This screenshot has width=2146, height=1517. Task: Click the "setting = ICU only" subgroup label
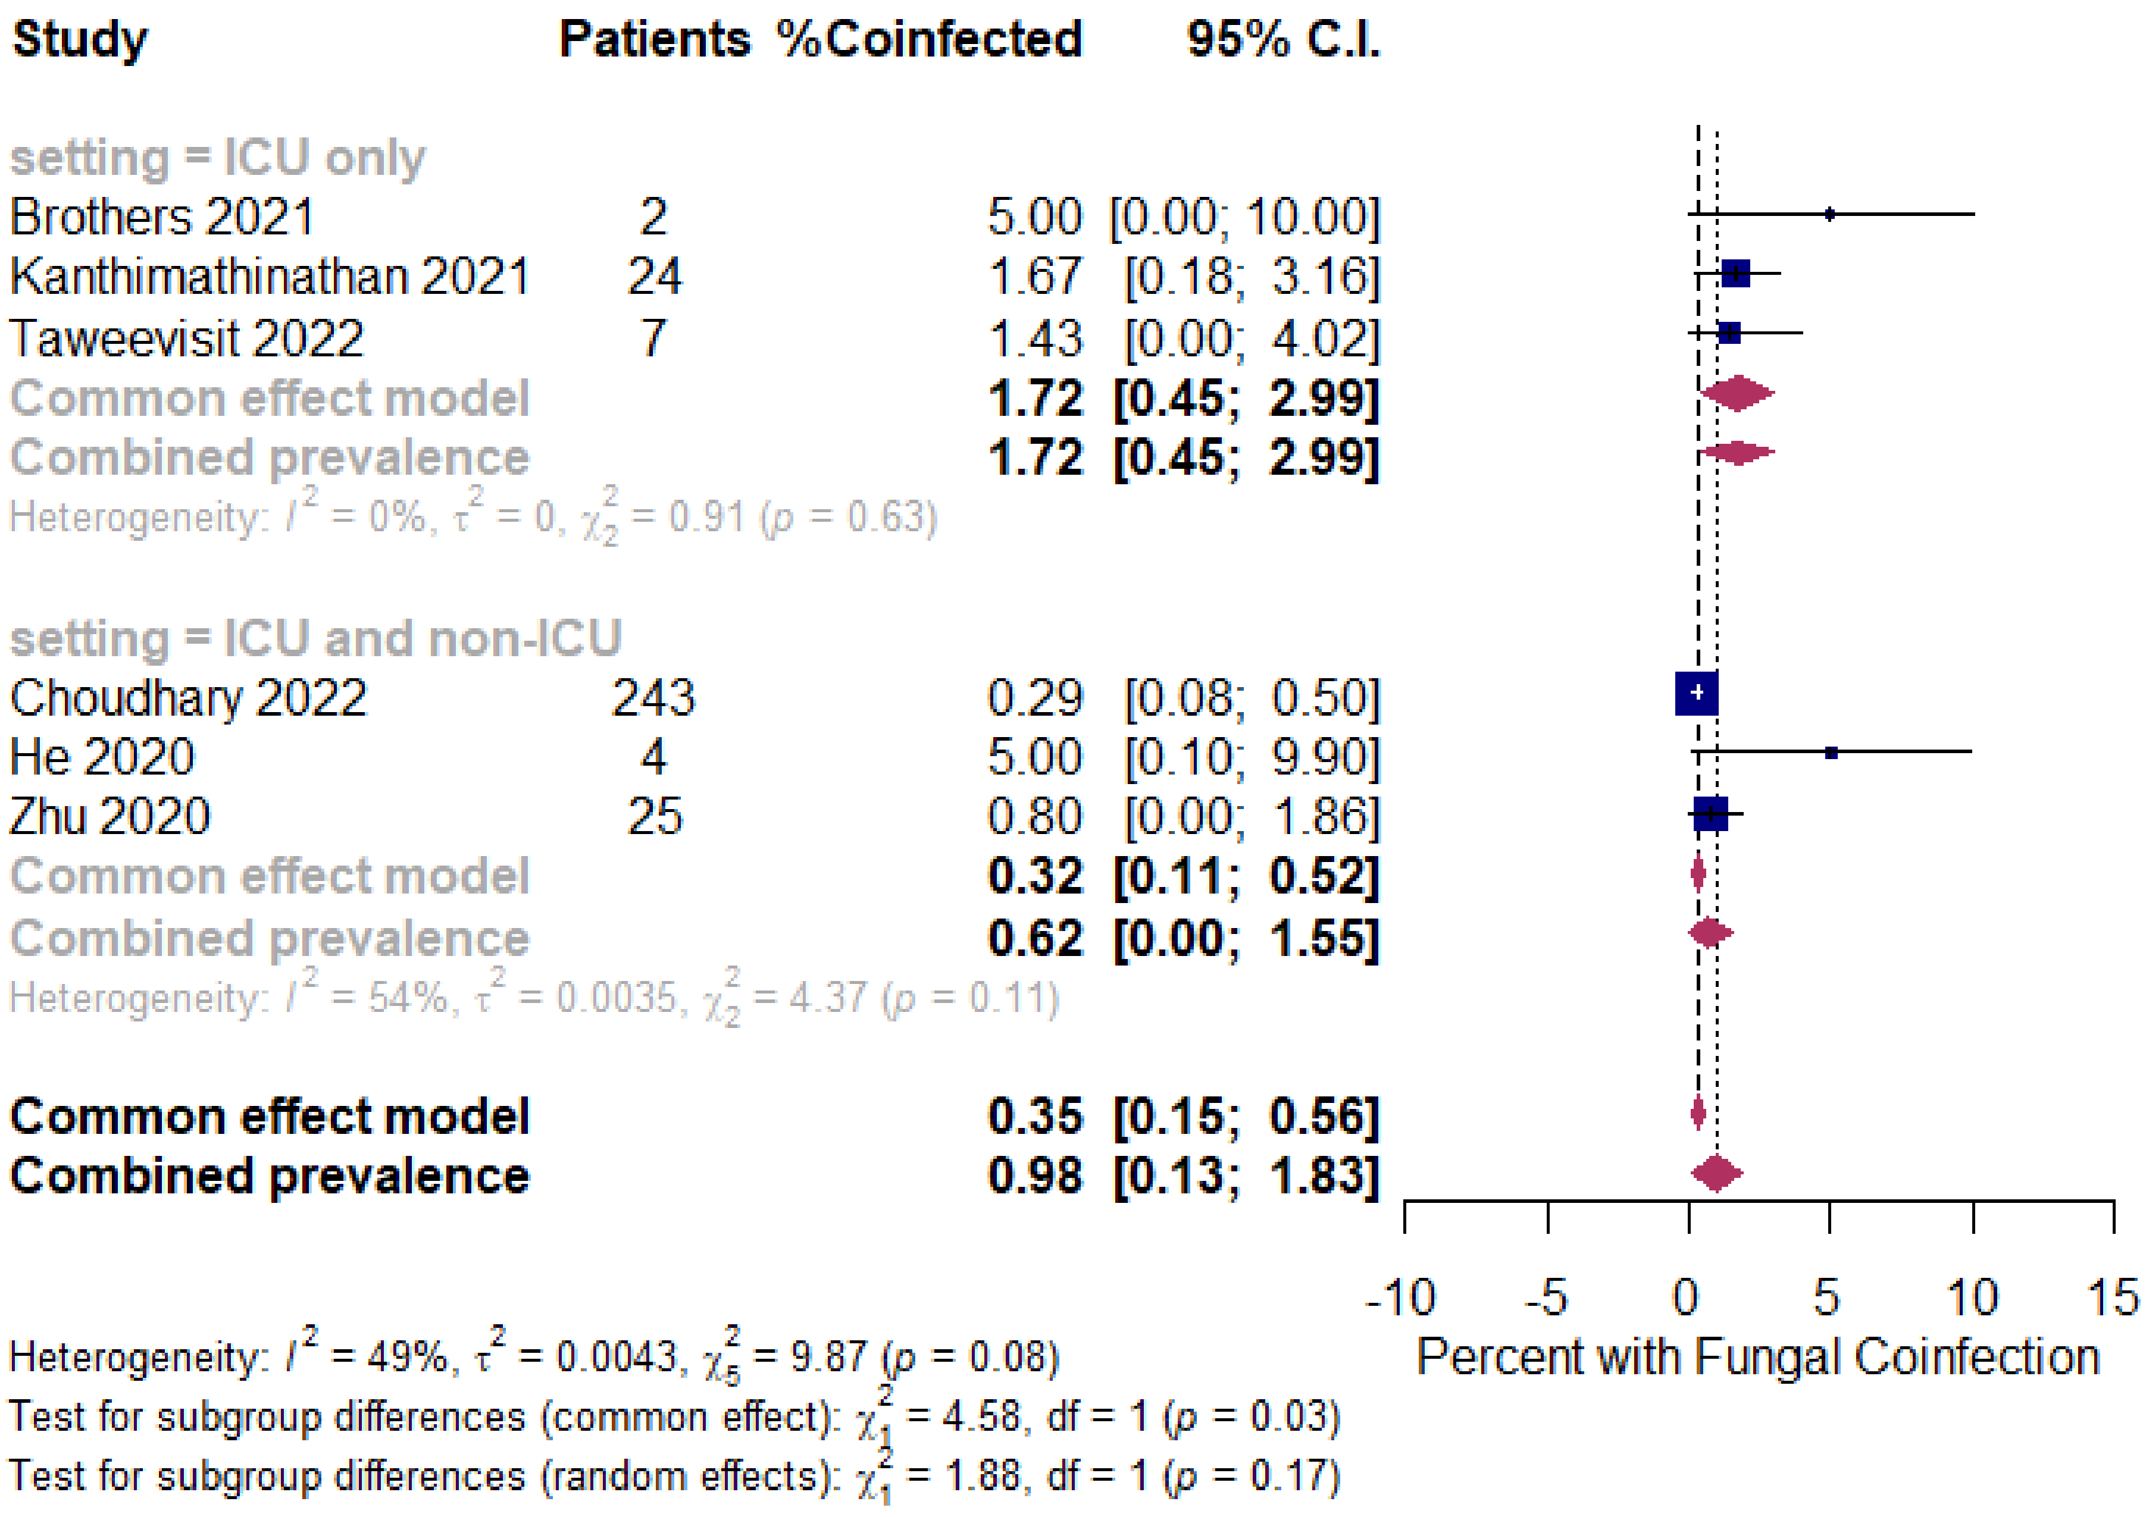coord(217,157)
